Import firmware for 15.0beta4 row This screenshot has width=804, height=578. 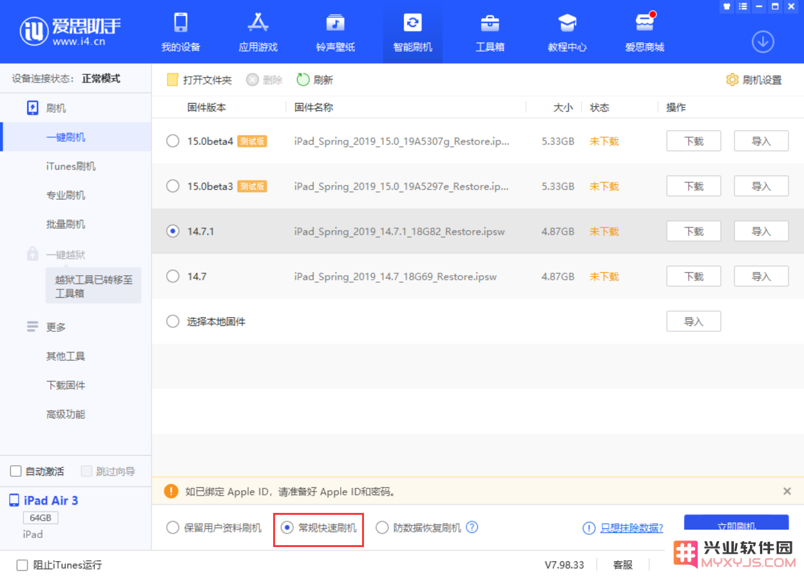(x=761, y=141)
